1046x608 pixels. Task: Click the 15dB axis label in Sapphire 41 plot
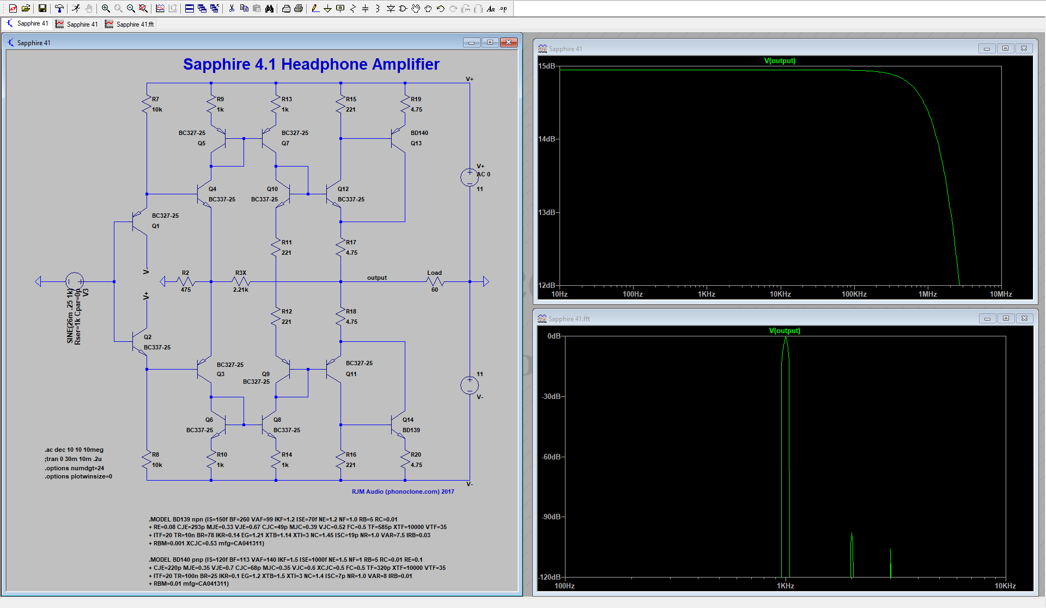546,66
